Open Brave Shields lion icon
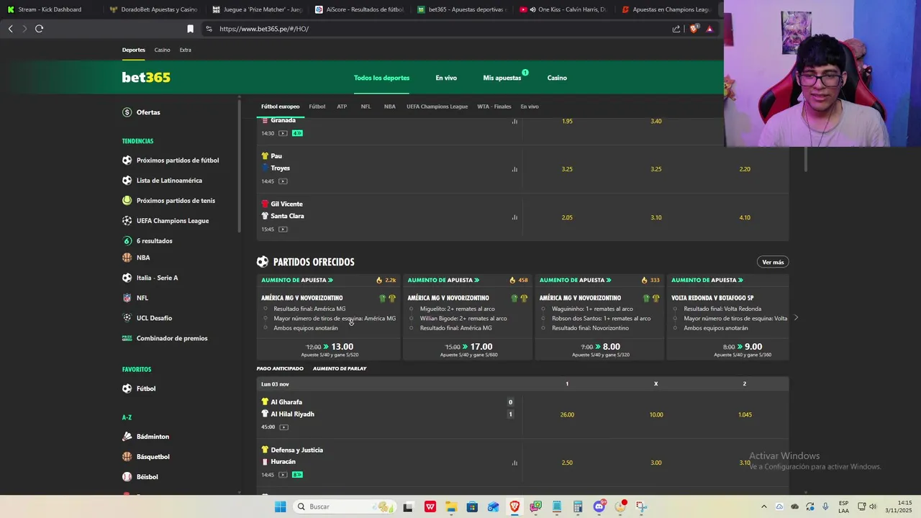 click(x=694, y=29)
